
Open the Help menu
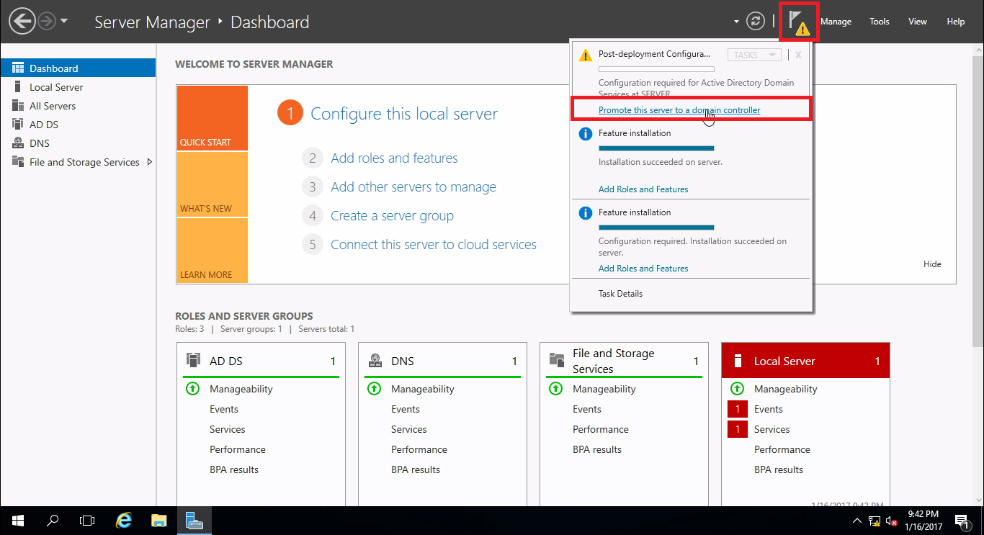(x=956, y=22)
